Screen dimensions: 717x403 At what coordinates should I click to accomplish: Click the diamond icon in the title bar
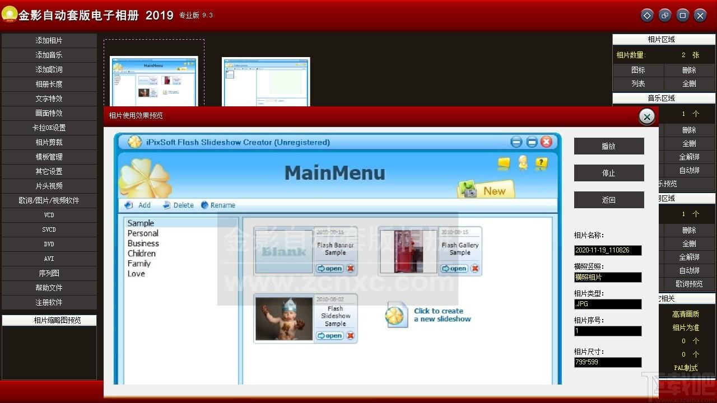(647, 16)
